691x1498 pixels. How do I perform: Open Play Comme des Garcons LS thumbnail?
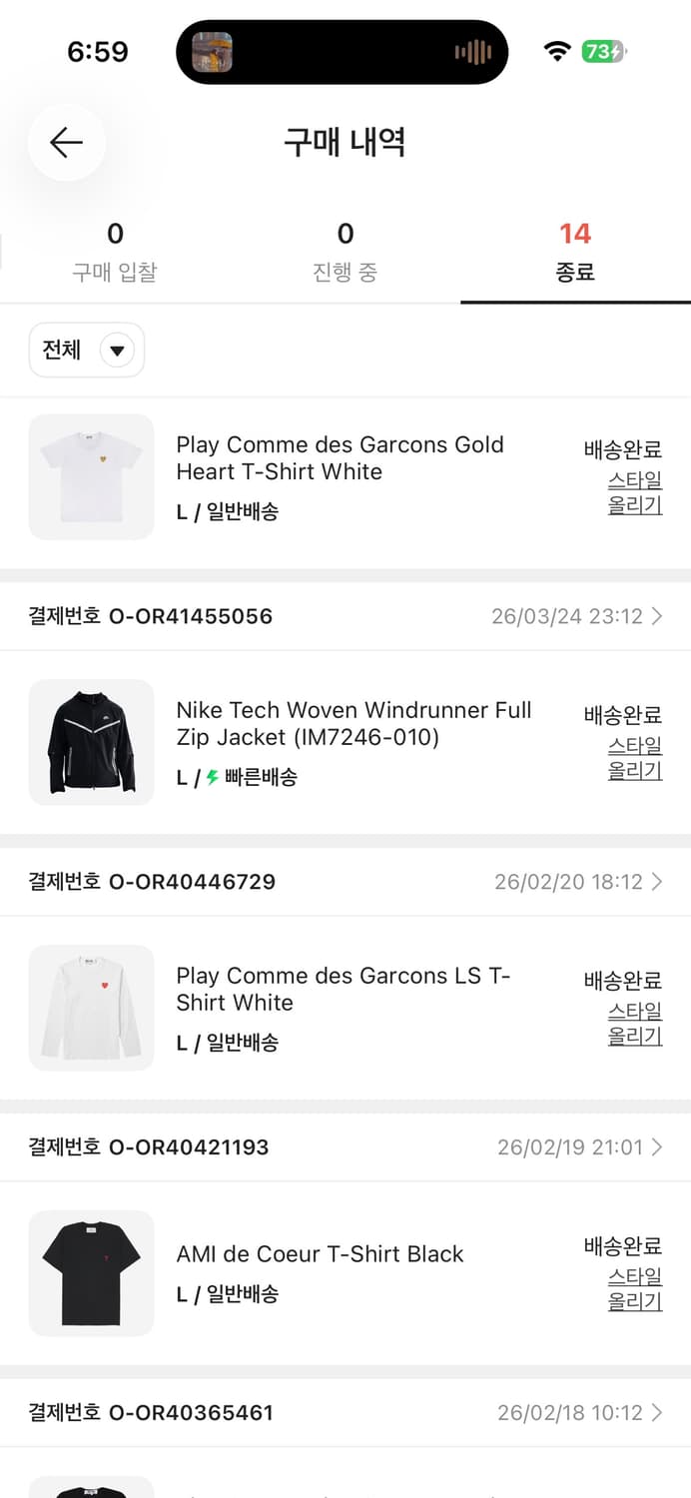pos(92,1009)
